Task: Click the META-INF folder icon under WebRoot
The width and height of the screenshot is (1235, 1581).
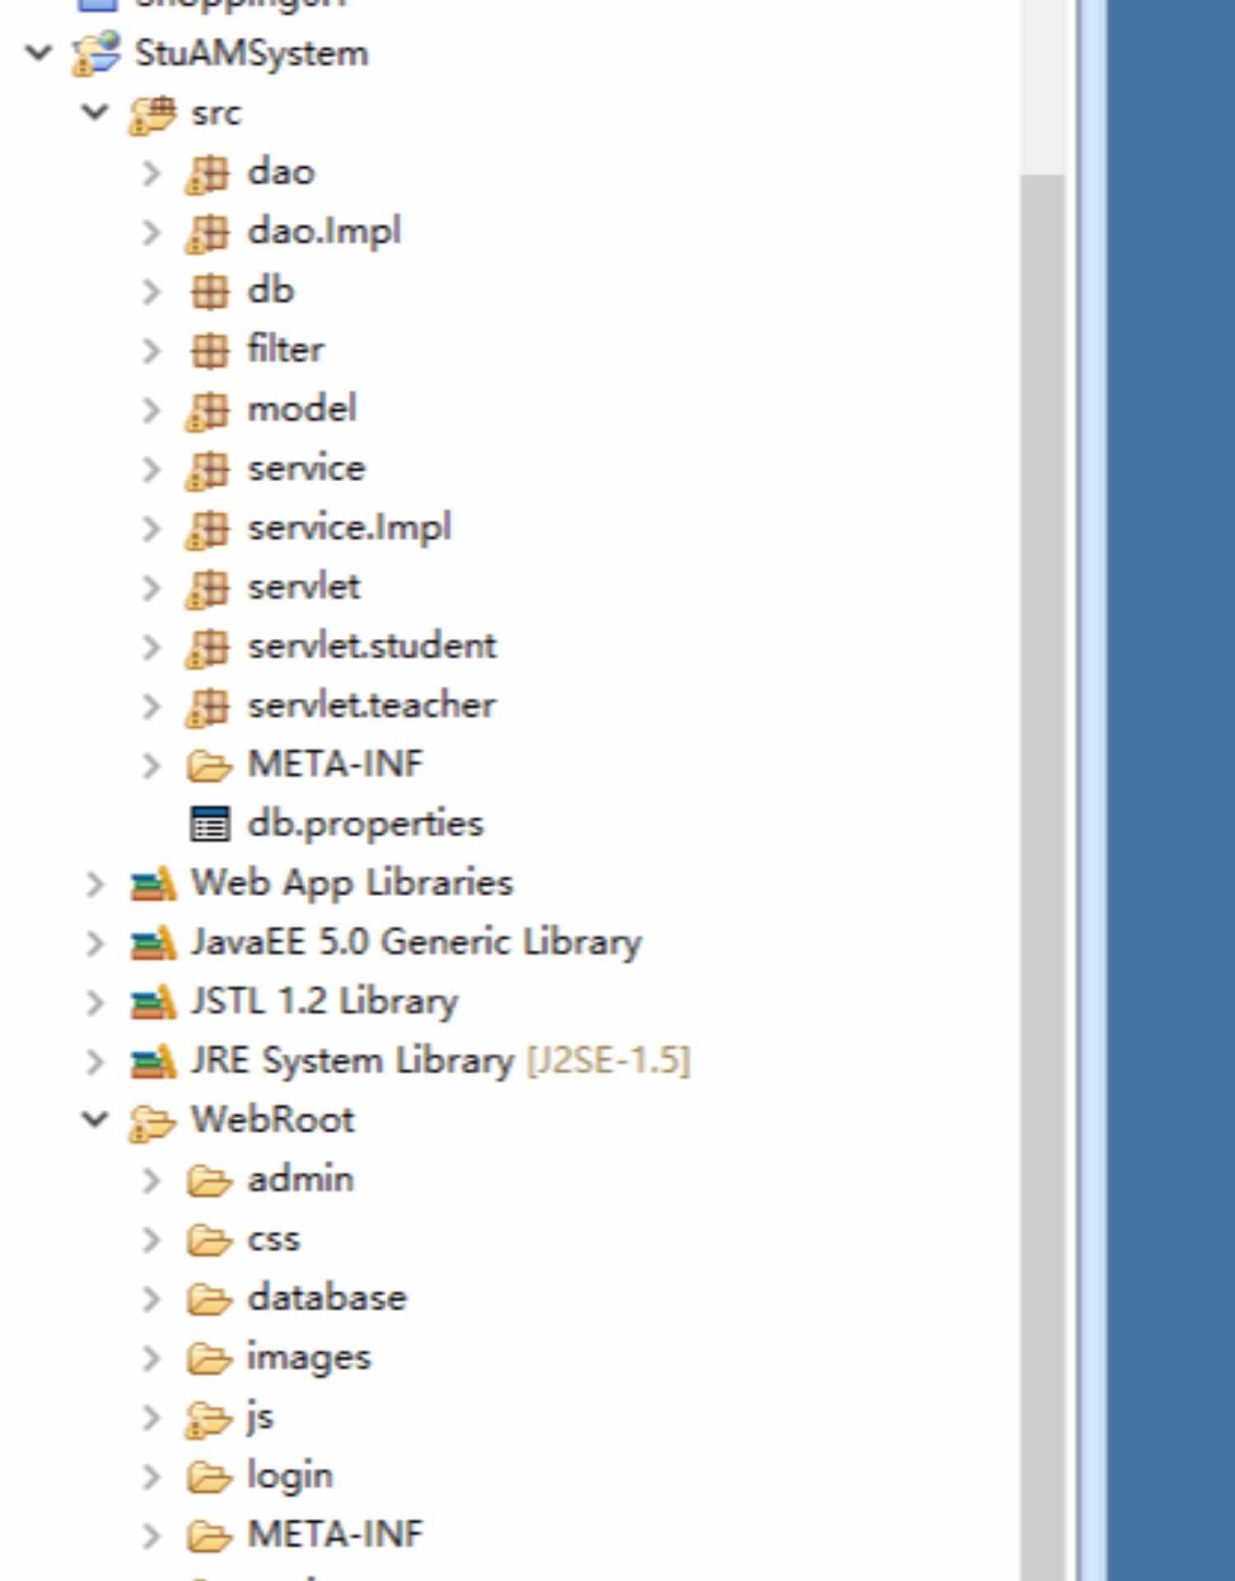Action: click(x=209, y=1537)
